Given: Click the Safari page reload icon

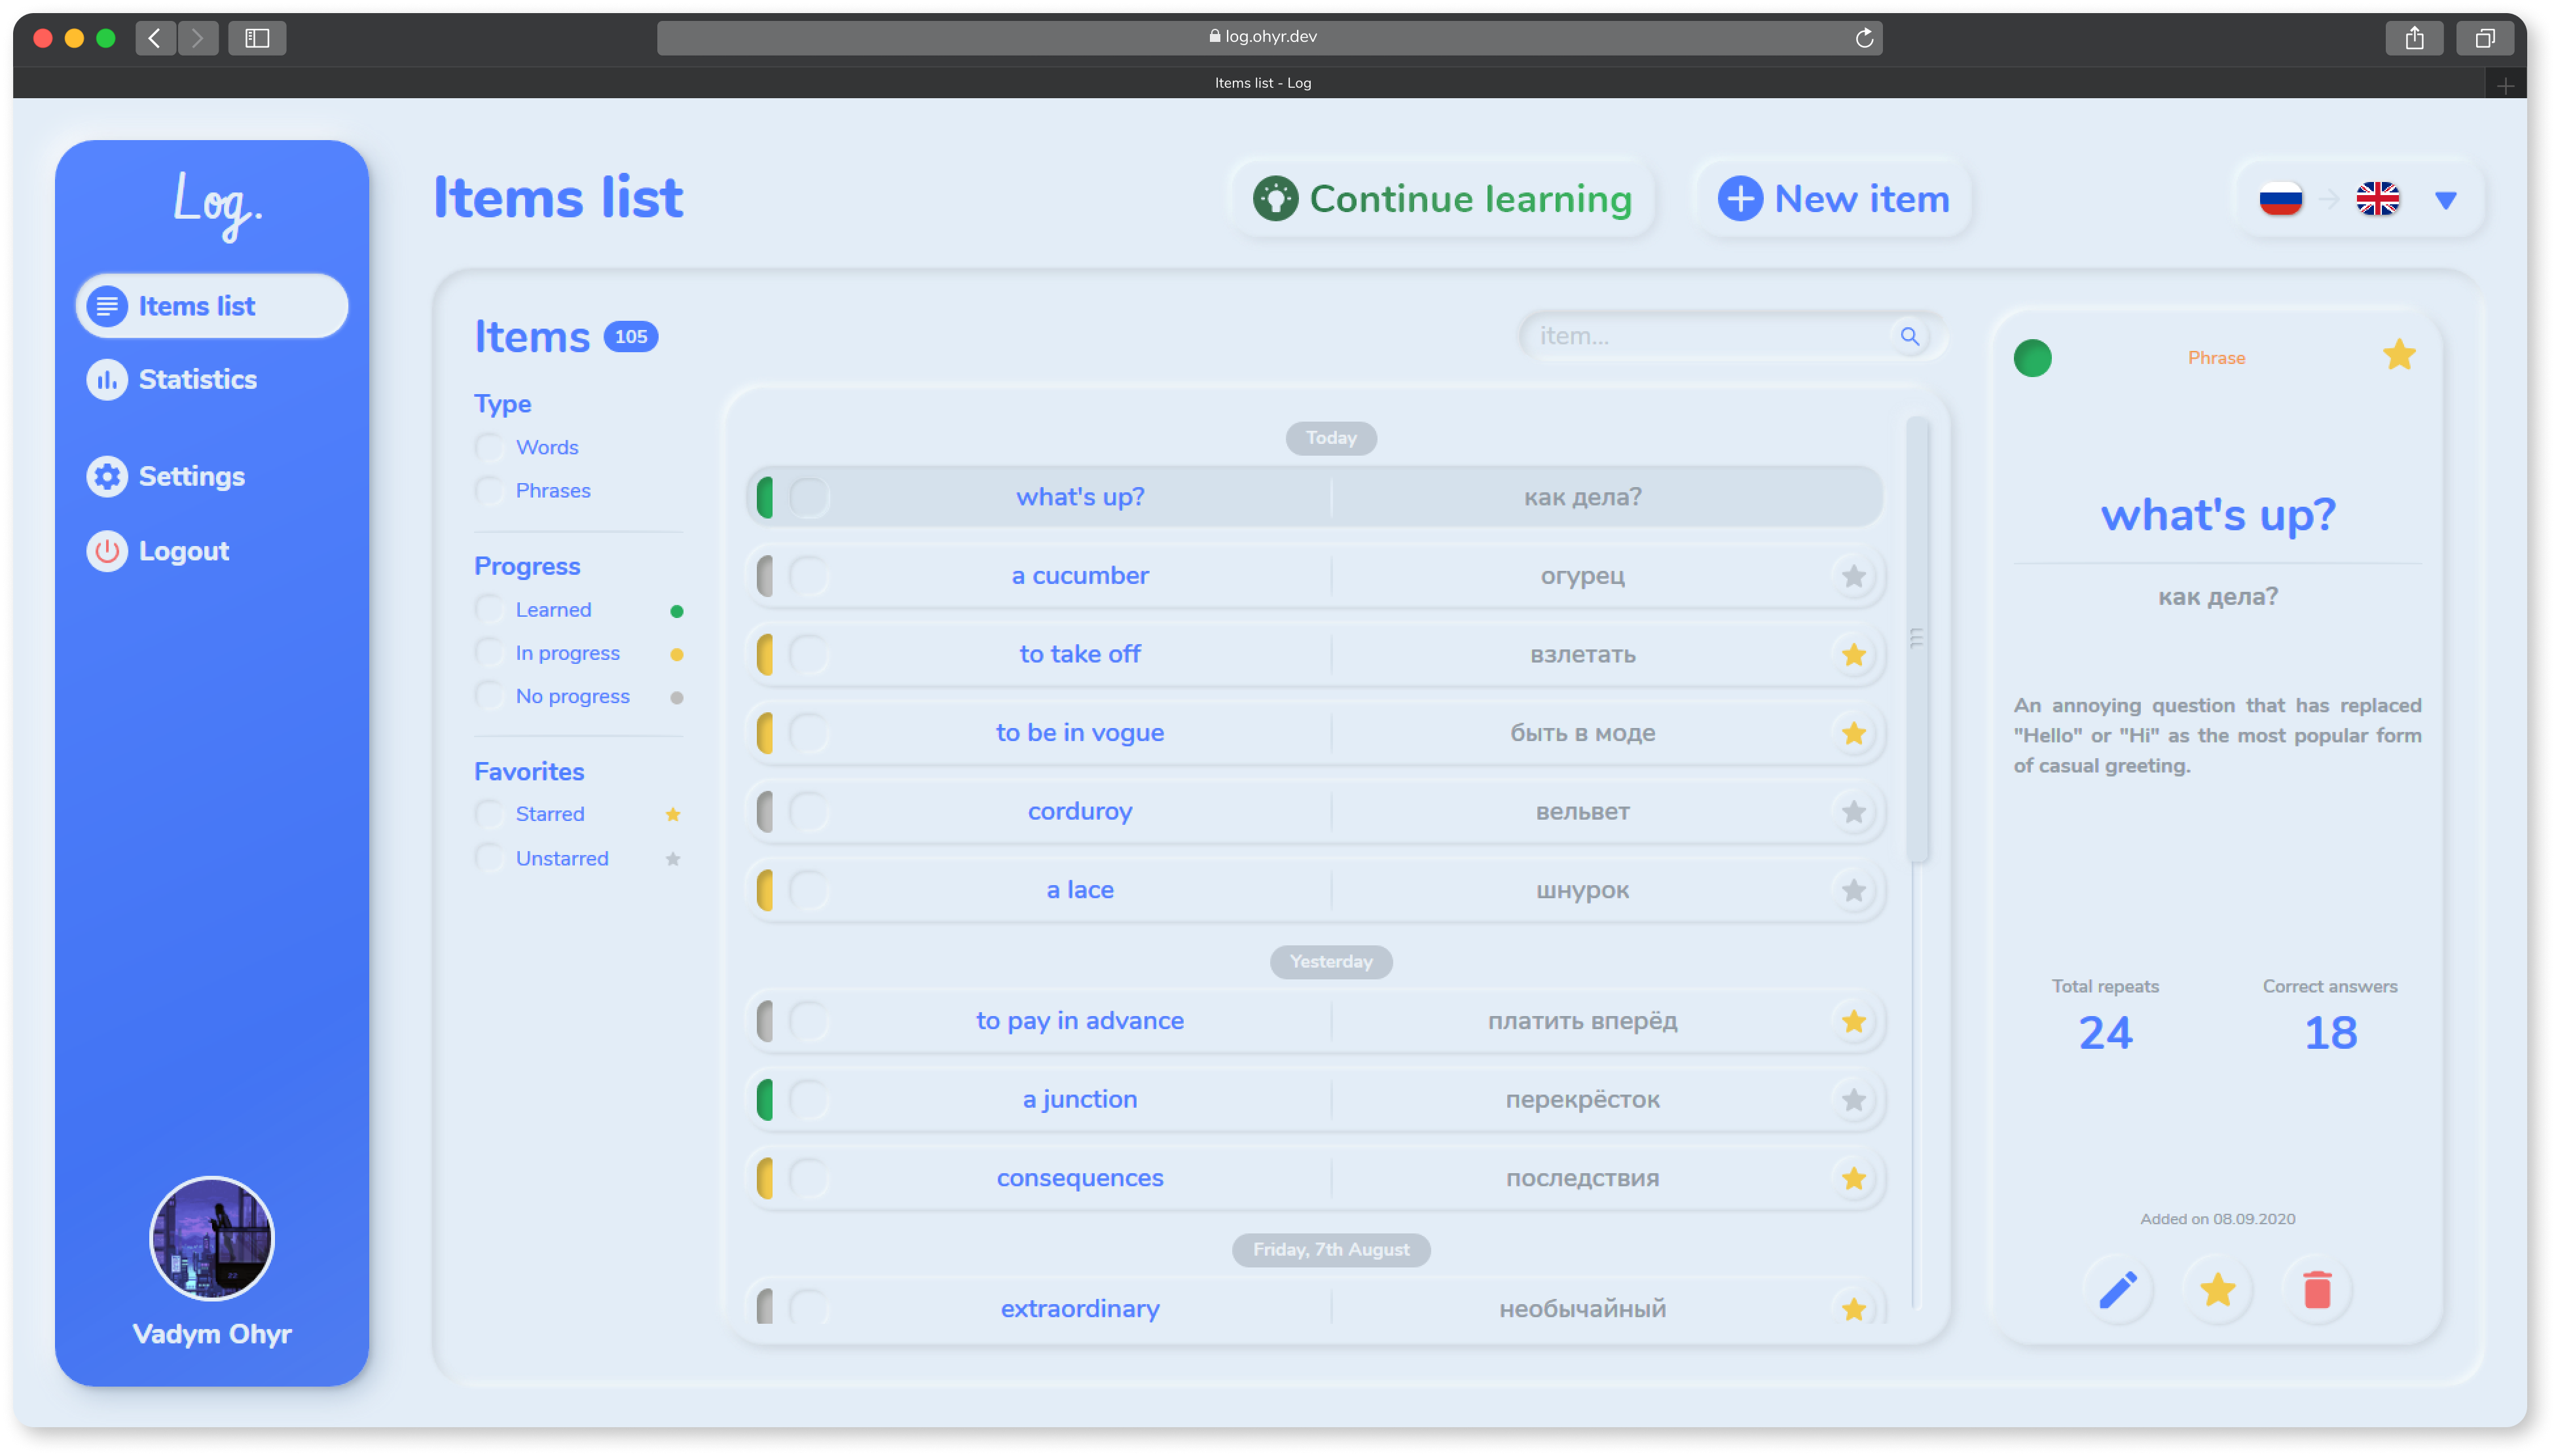Looking at the screenshot, I should (1864, 38).
